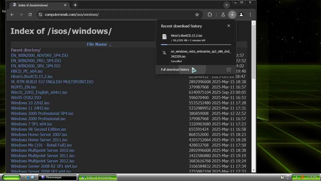Download Win10_22H2_English_x64v1.iso
Viewport: 321px width, 181px height.
coord(39,92)
